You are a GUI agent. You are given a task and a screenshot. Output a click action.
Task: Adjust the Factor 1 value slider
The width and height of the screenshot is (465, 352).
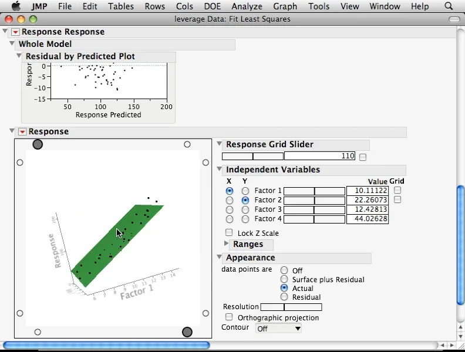314,191
